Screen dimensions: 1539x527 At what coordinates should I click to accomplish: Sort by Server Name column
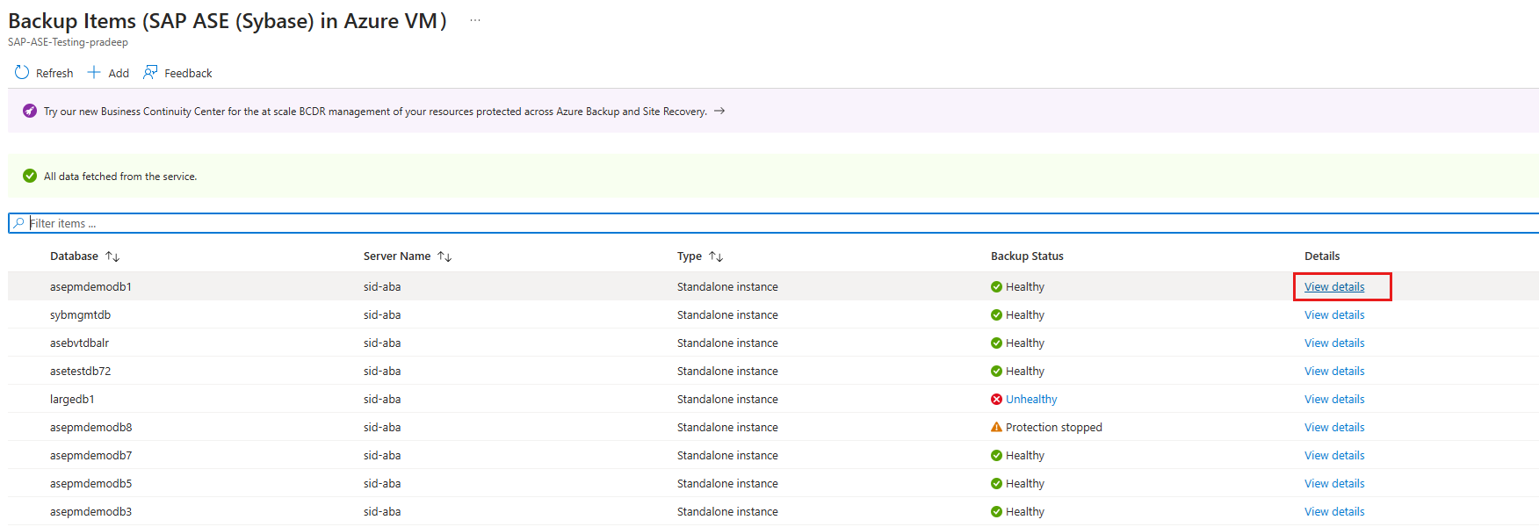click(444, 256)
